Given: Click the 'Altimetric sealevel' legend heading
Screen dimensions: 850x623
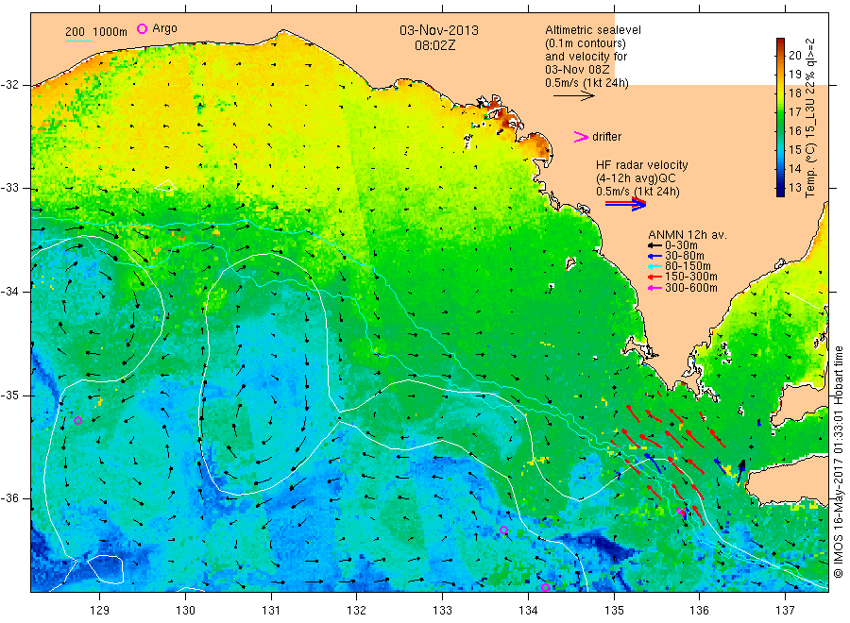Looking at the screenshot, I should click(593, 30).
